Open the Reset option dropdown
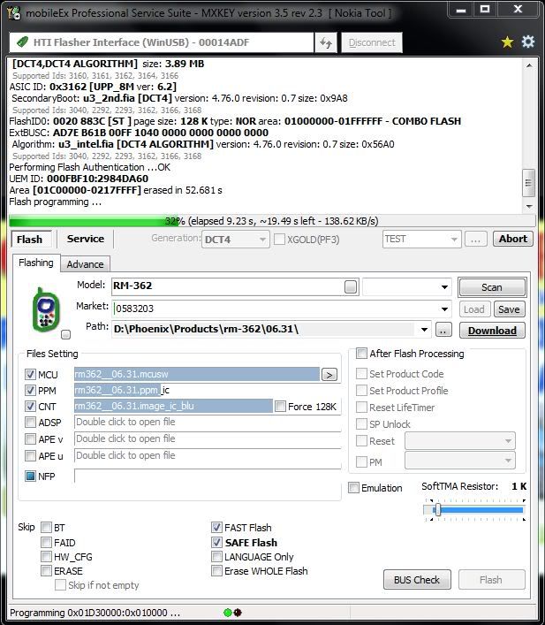 pyautogui.click(x=460, y=441)
